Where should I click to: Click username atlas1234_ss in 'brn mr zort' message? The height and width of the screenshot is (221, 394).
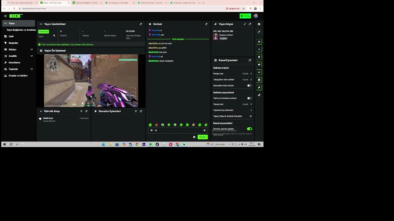(x=155, y=44)
